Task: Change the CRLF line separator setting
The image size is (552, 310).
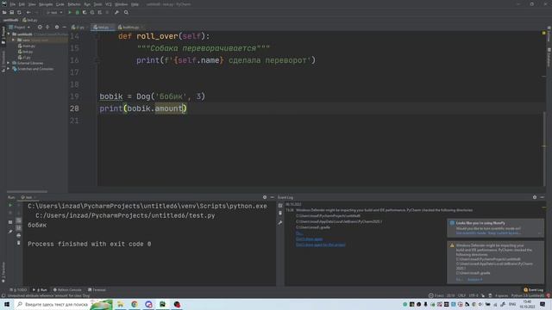Action: coord(461,295)
